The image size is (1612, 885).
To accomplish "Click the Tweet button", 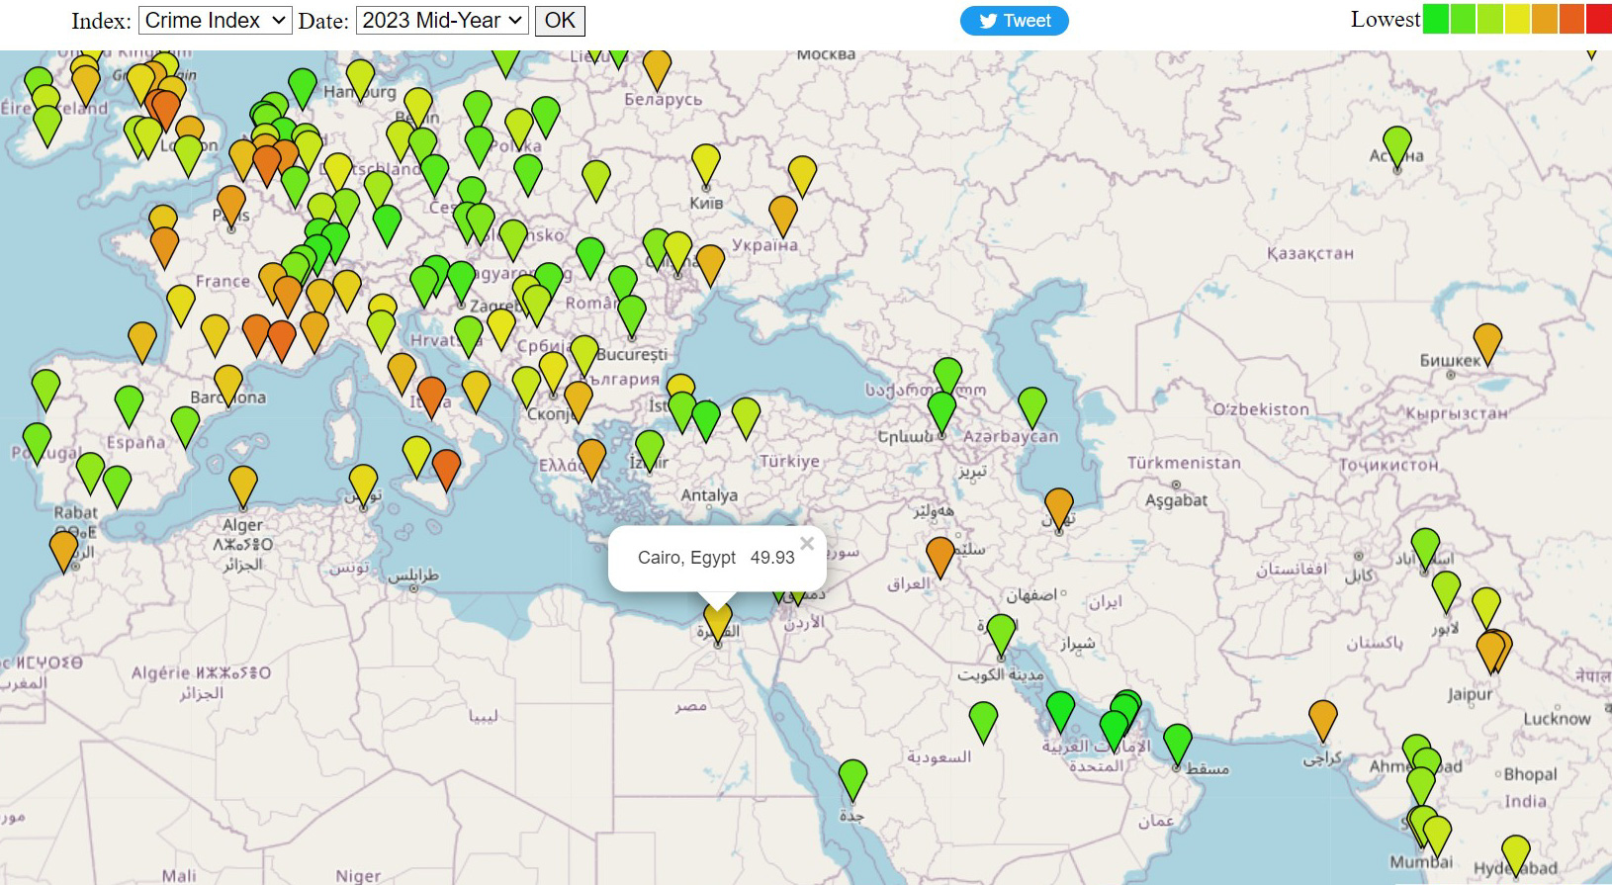I will pos(1014,21).
